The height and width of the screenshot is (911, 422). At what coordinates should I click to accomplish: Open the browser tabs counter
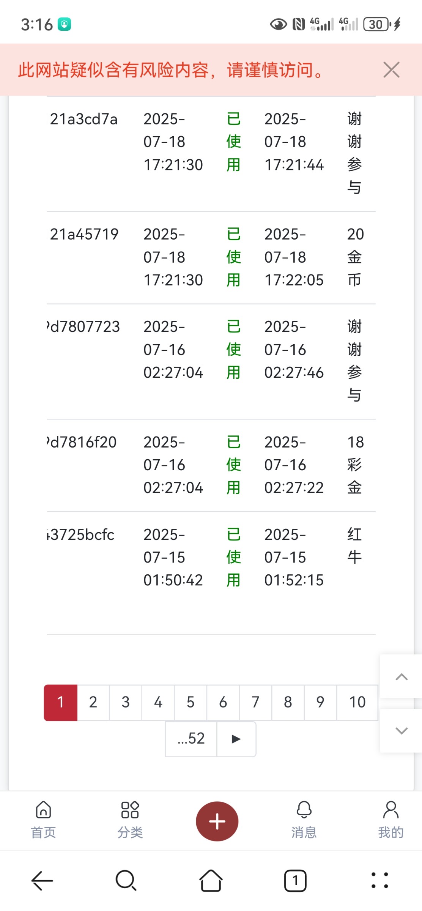click(x=295, y=880)
